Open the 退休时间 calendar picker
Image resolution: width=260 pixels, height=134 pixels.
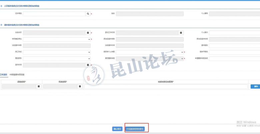[x=88, y=65]
